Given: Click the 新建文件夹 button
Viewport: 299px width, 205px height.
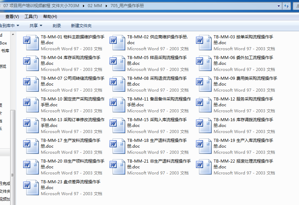Looking at the screenshot, I should point(81,25).
